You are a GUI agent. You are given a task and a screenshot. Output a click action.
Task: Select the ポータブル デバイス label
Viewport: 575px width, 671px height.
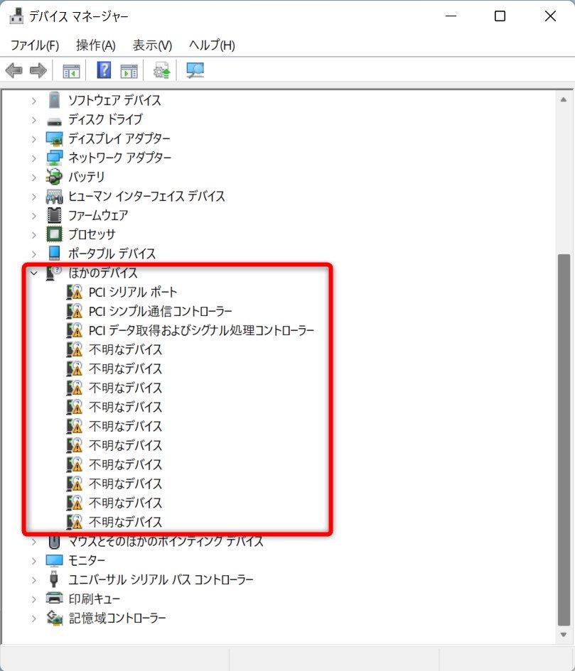coord(112,253)
